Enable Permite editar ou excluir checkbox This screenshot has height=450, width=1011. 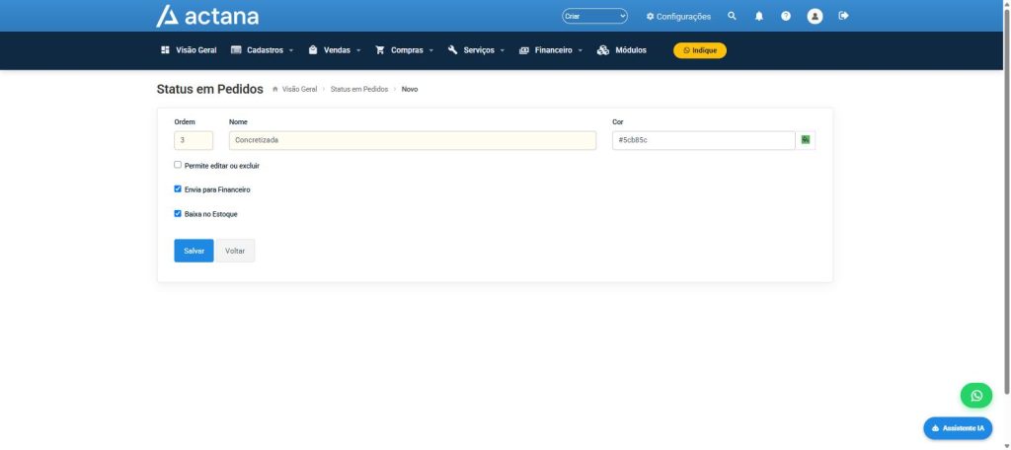[178, 165]
